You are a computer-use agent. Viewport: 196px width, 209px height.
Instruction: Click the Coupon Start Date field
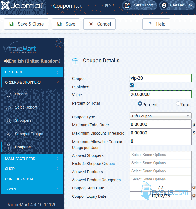(161, 188)
